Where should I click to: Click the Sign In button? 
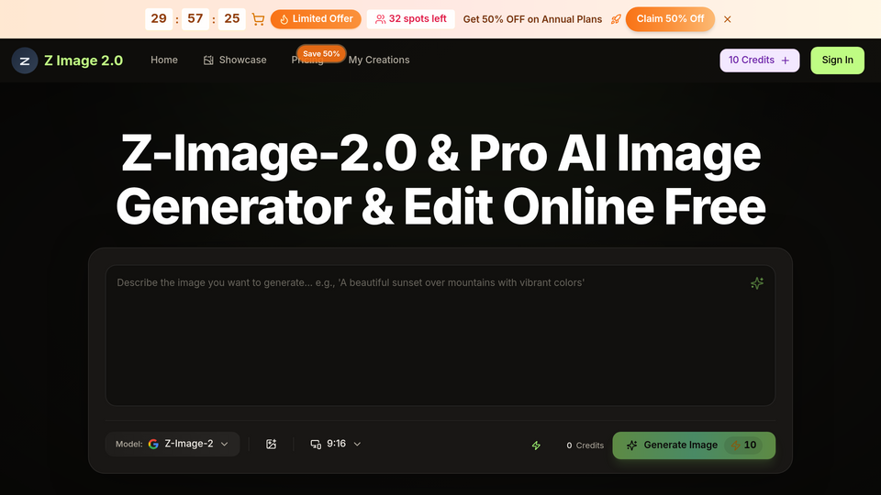(x=837, y=60)
